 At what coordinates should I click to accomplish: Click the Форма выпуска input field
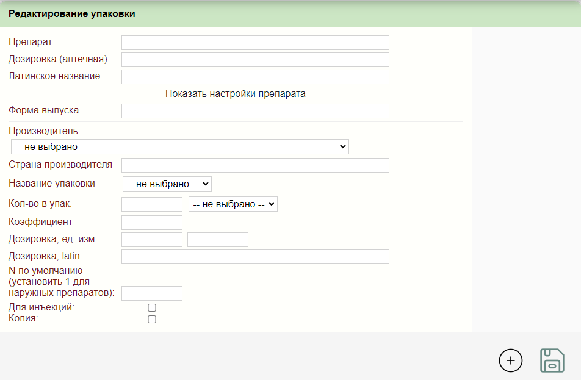pyautogui.click(x=255, y=111)
